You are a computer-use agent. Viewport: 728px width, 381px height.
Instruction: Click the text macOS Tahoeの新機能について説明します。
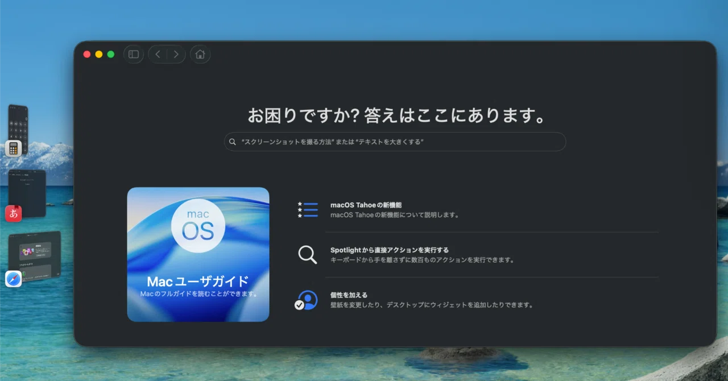point(395,215)
